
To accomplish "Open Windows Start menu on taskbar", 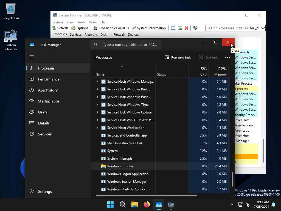I will 110,204.
